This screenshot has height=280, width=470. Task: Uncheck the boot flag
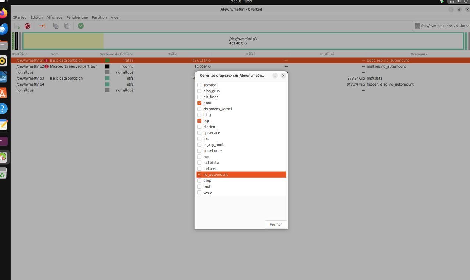coord(200,103)
